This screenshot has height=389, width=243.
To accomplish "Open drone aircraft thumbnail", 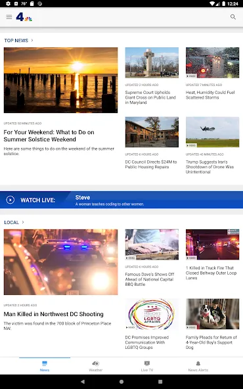I will coord(213,132).
